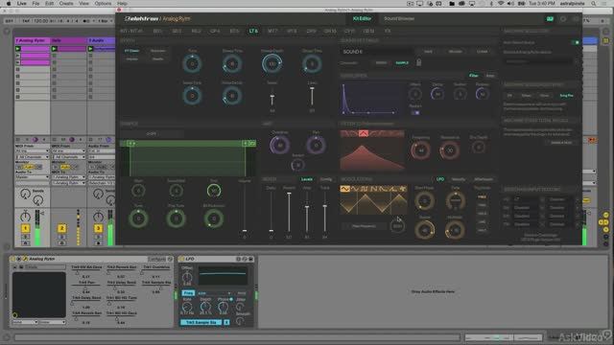The height and width of the screenshot is (345, 614).
Task: Select HOLD LFO trig mode
Action: click(482, 214)
